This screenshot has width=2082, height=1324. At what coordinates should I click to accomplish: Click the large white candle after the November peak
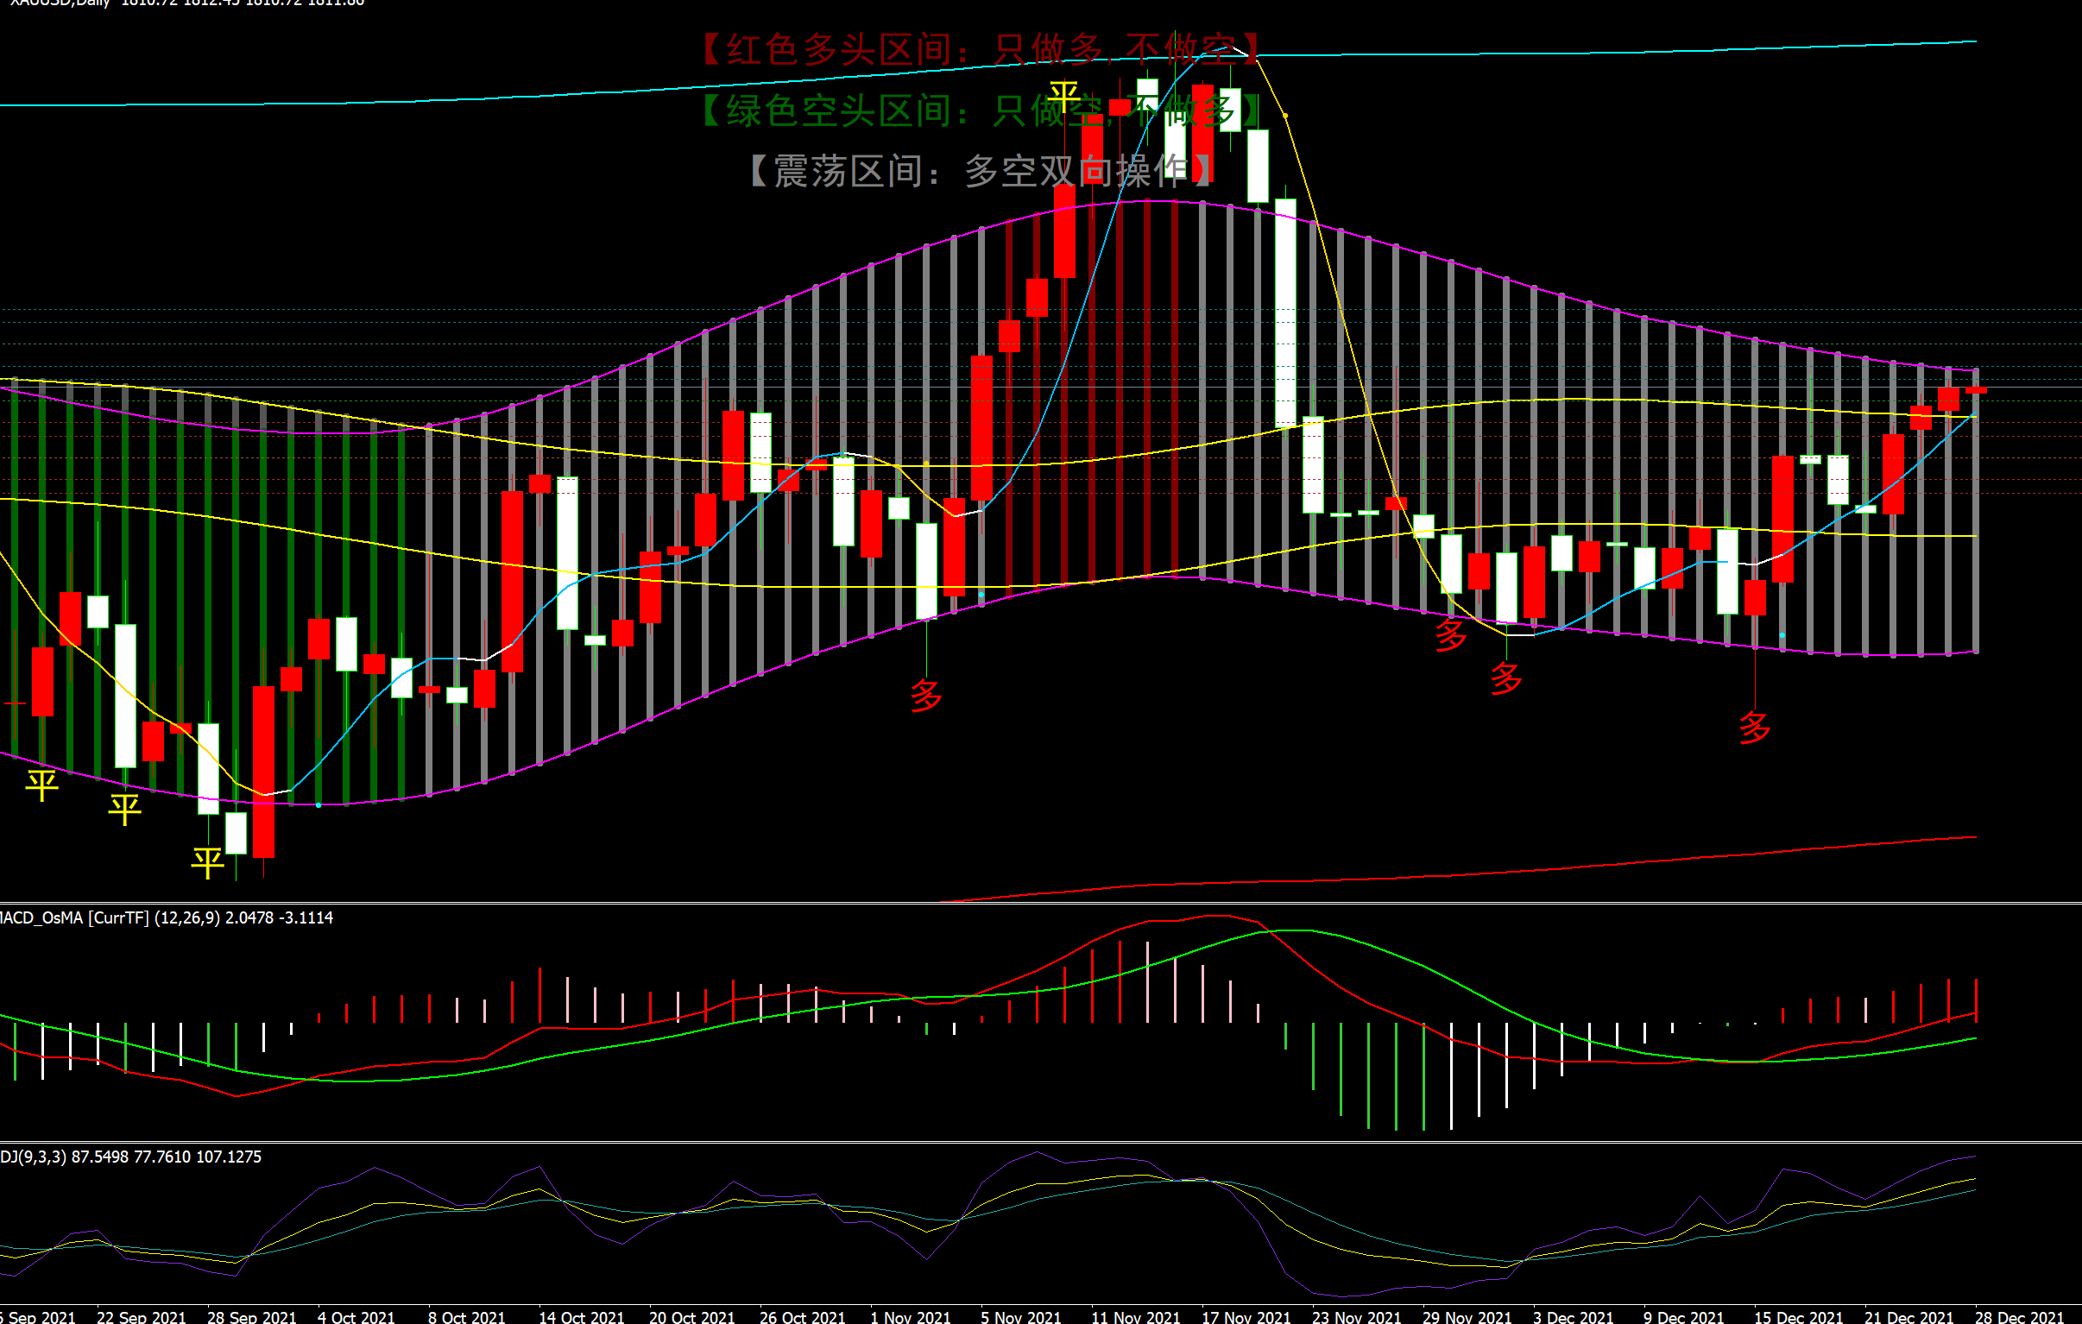1285,312
